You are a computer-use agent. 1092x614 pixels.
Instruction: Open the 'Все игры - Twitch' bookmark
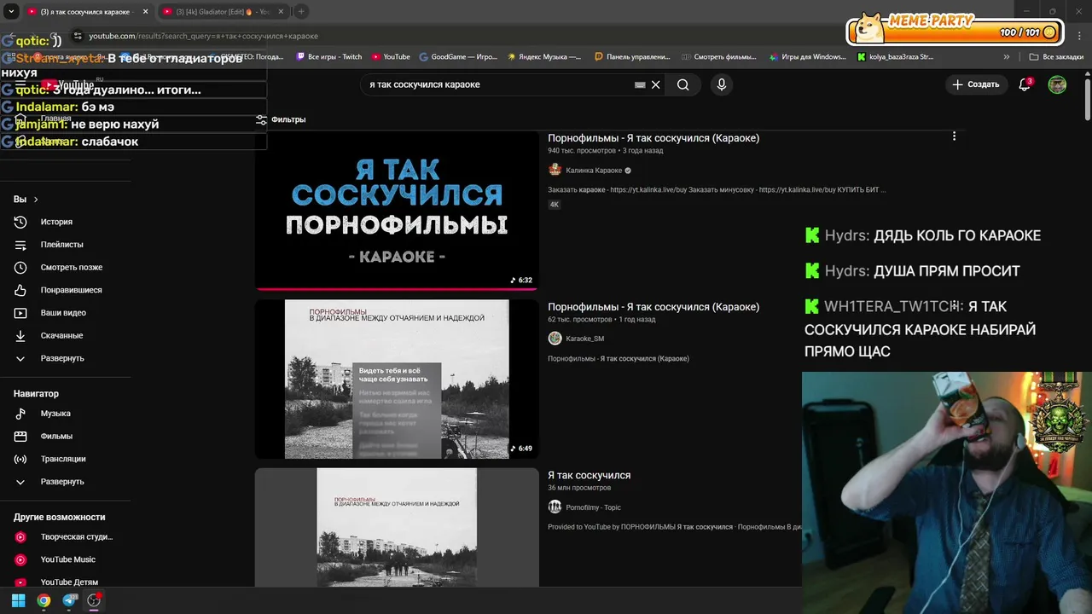pyautogui.click(x=329, y=57)
